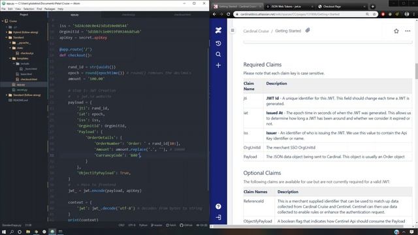Viewport: 418px width, 235px height.
Task: Click the Python grammar selector in status bar
Action: 143,225
